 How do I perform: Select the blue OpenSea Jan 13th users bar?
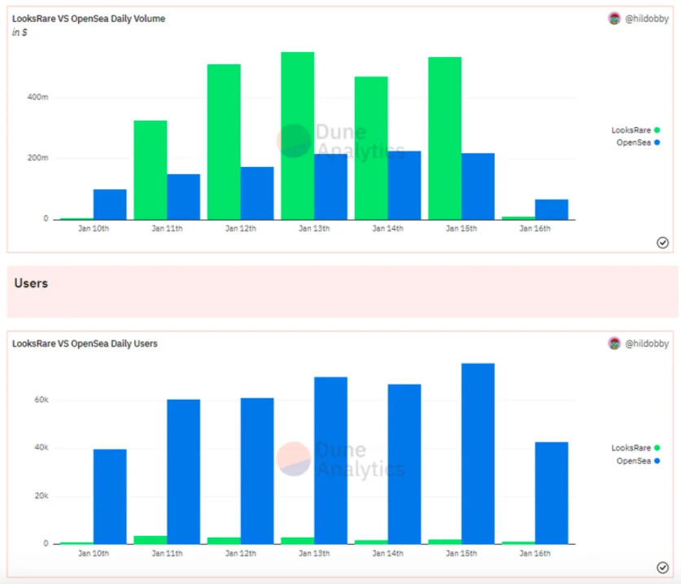click(330, 460)
